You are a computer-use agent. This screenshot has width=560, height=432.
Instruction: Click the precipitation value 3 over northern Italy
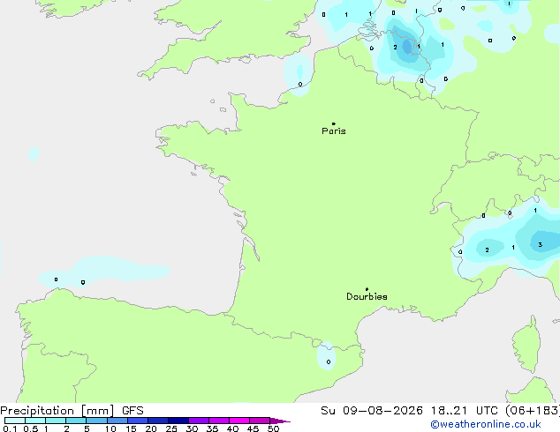click(541, 244)
